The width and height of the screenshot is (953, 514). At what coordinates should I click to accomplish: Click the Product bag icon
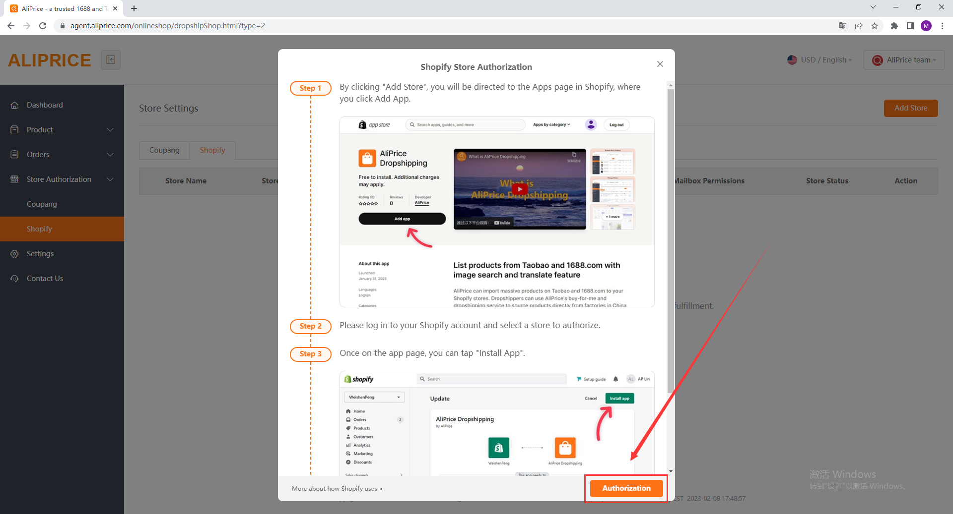pos(14,129)
